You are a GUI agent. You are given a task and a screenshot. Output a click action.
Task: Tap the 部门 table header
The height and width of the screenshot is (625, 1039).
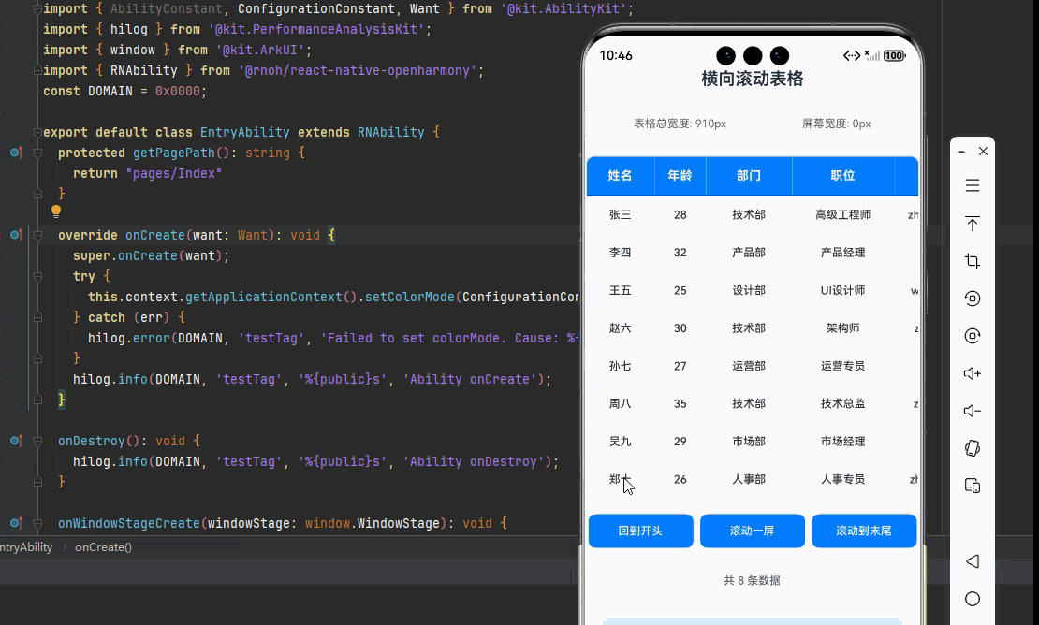749,176
